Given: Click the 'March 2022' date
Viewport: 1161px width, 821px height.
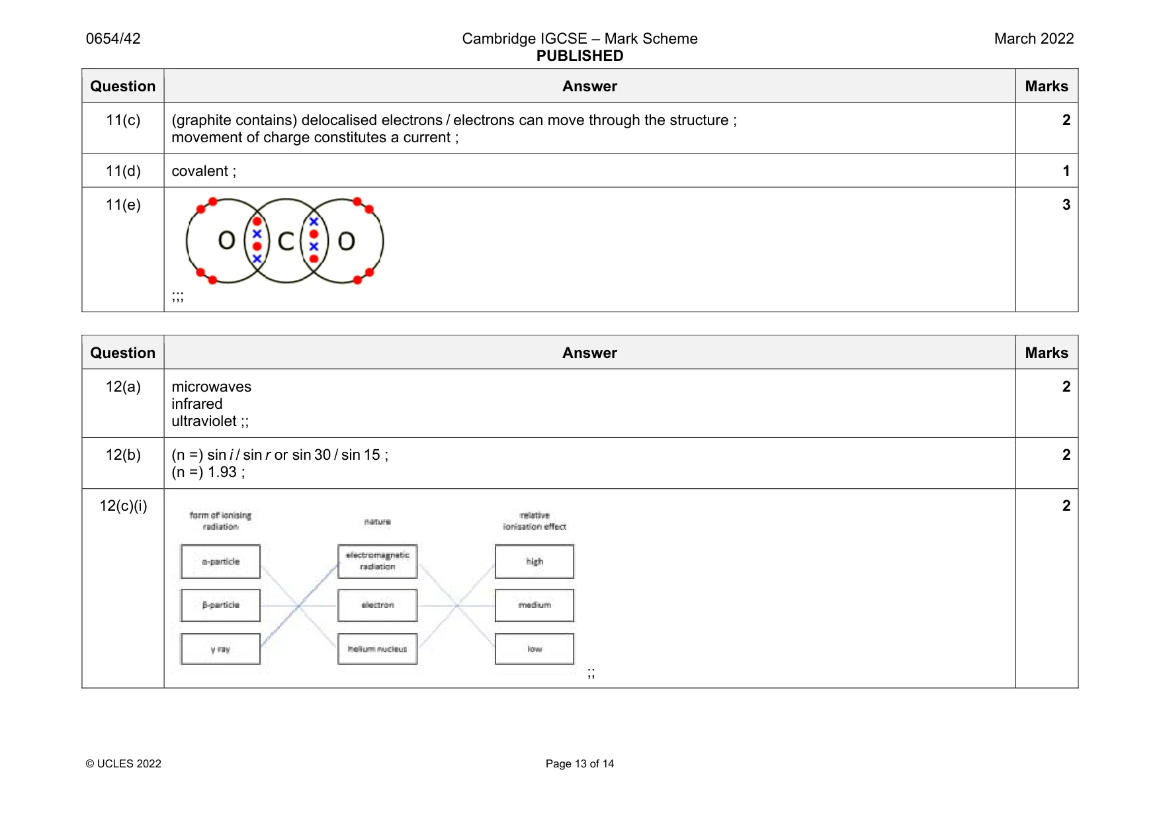Looking at the screenshot, I should click(1034, 38).
